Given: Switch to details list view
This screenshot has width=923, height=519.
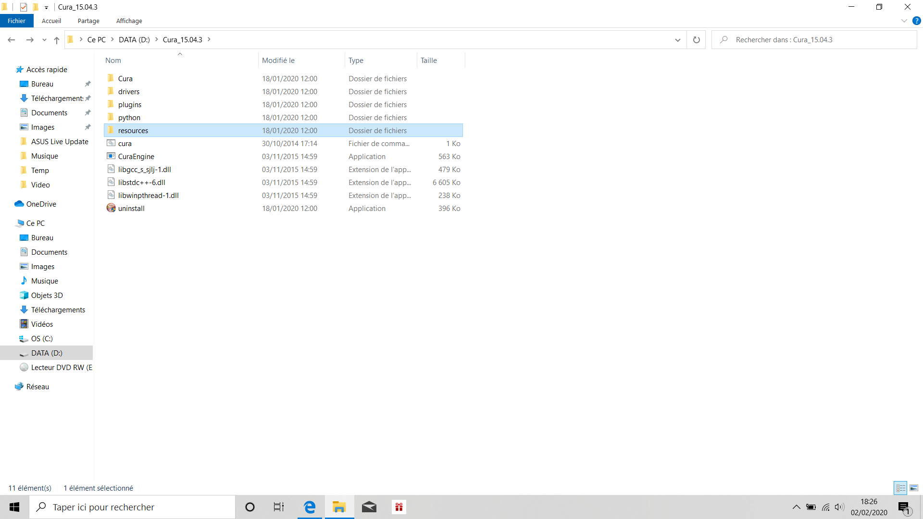Looking at the screenshot, I should coord(900,488).
